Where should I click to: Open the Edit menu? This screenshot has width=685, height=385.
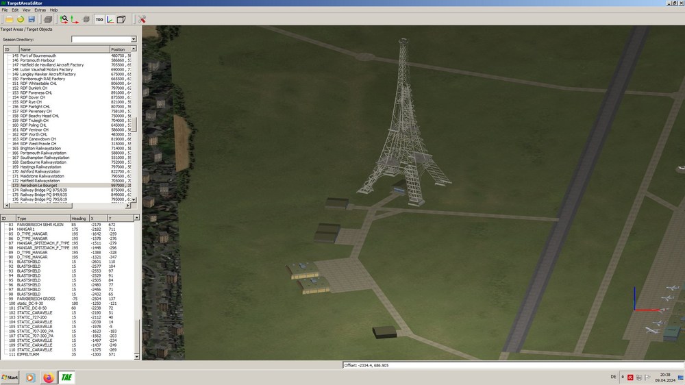click(x=15, y=10)
